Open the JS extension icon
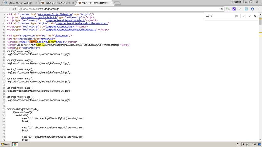262x147 pixels. pos(228,9)
